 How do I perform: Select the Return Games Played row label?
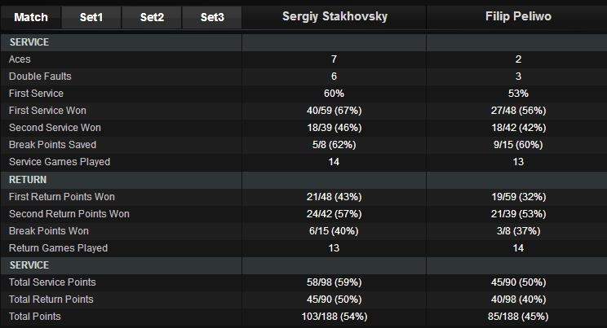[x=58, y=248]
